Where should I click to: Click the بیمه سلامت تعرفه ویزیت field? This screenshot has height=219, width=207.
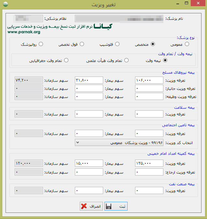pos(149,114)
